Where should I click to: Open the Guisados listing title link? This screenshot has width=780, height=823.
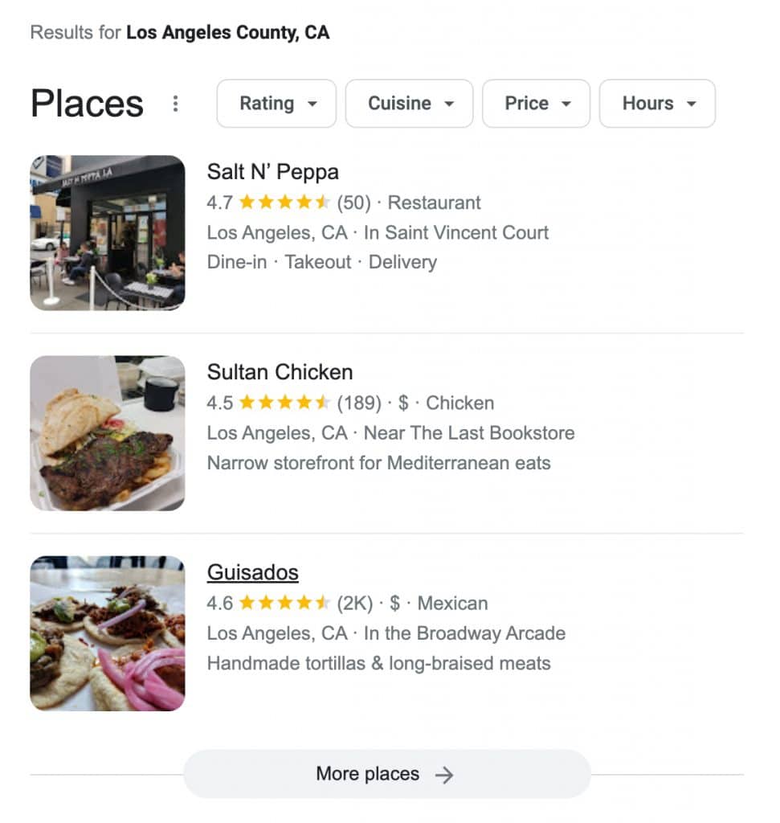pos(253,572)
